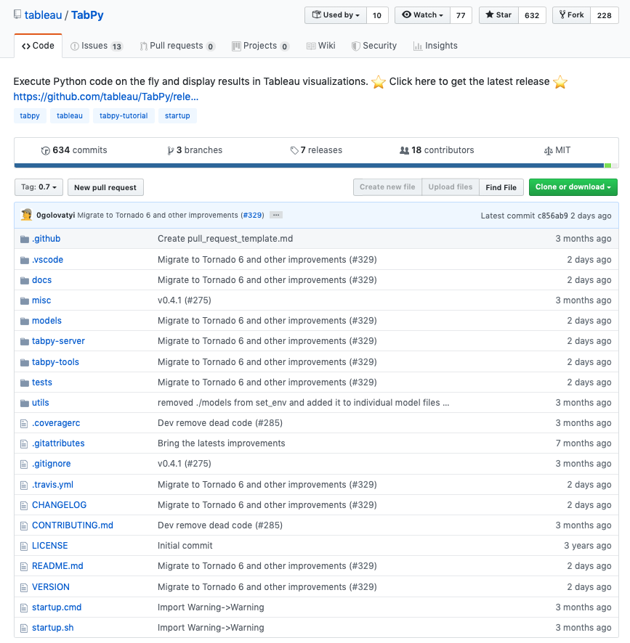View the 228 forks count

point(604,15)
